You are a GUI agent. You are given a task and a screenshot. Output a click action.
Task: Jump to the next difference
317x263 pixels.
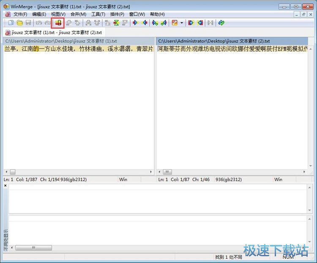[x=69, y=23]
